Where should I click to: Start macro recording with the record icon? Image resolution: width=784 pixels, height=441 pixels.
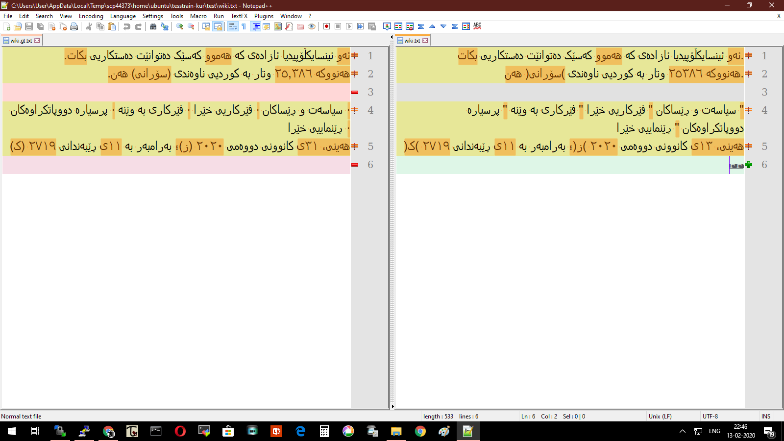coord(326,26)
